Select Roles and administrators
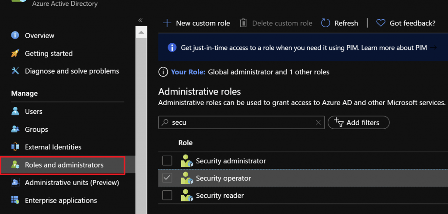 point(64,165)
